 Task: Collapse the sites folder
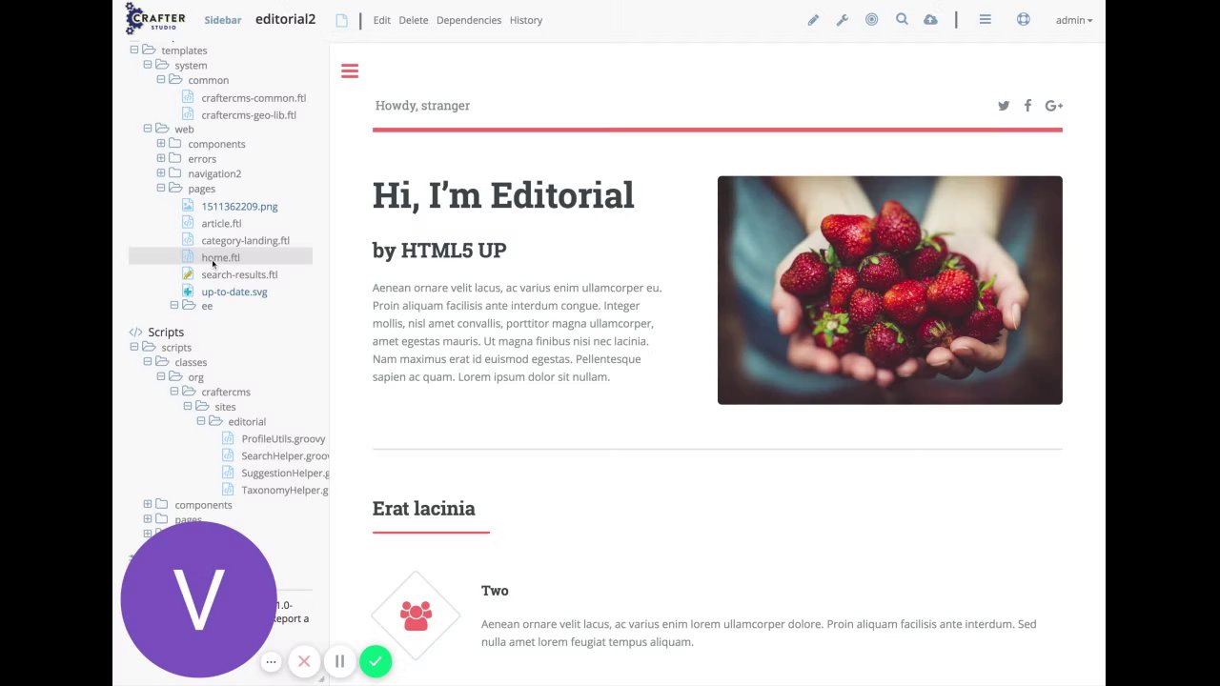coord(188,407)
